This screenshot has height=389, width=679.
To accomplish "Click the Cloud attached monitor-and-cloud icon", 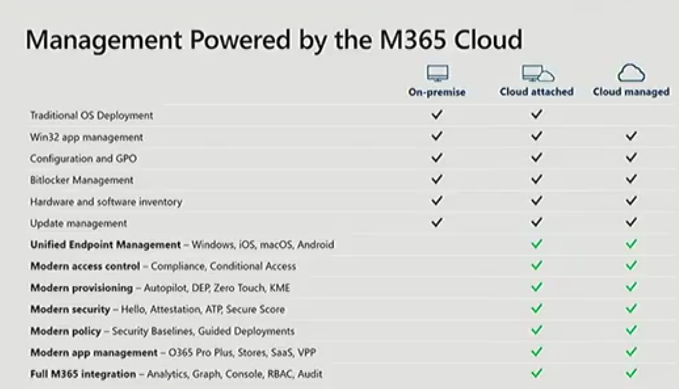I will [x=538, y=74].
